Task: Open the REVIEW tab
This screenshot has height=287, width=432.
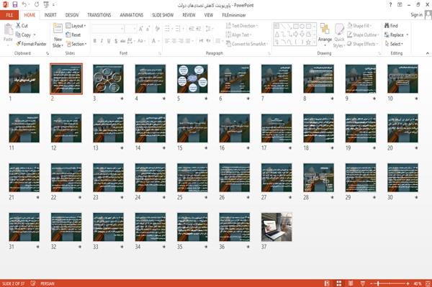Action: point(189,15)
